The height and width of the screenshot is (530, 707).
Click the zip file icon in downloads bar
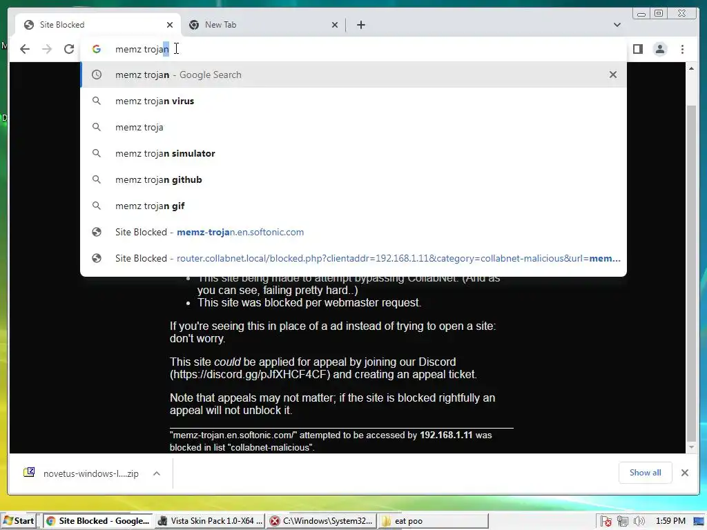click(29, 472)
